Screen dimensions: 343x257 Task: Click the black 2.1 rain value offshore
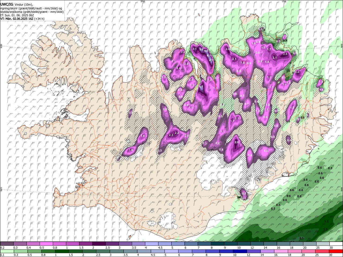click(x=301, y=238)
